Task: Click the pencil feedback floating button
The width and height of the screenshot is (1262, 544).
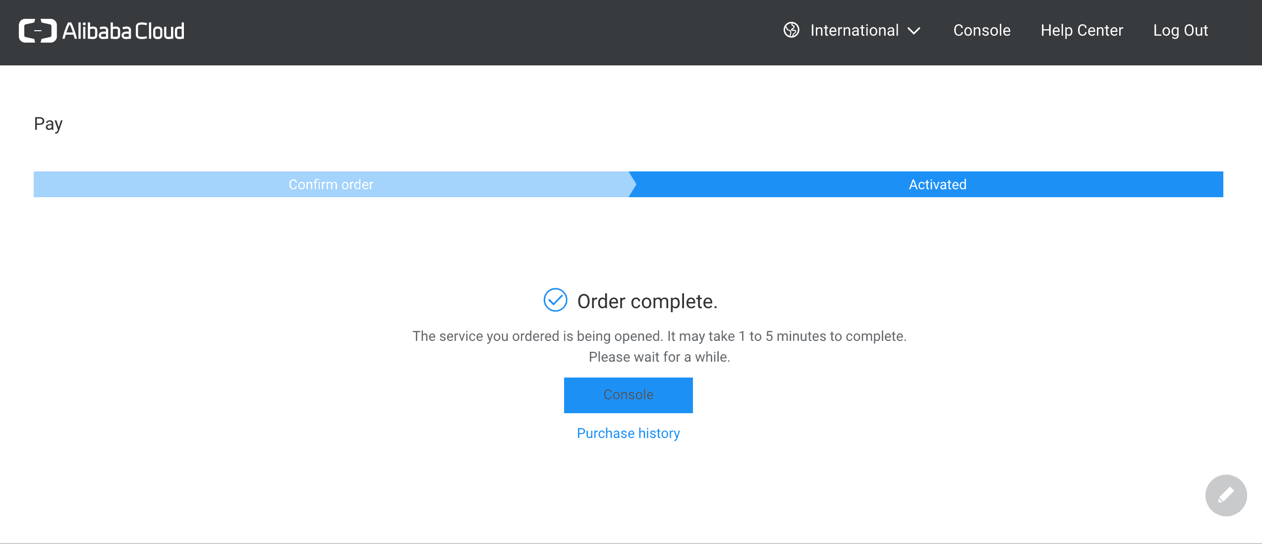Action: pyautogui.click(x=1226, y=495)
